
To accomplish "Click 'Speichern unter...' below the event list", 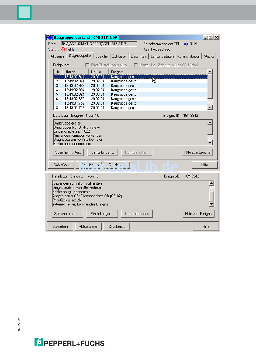I will point(68,152).
